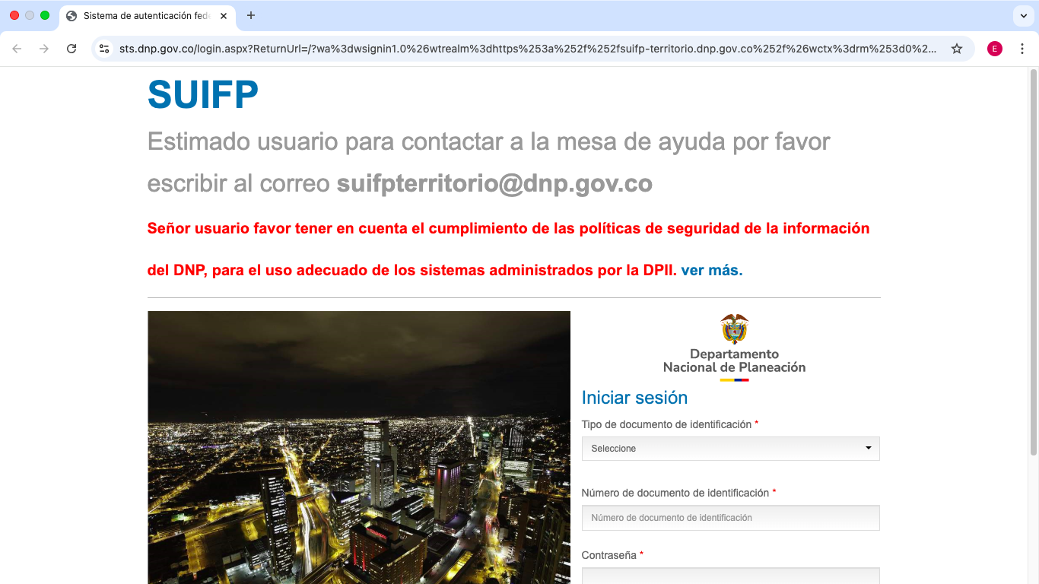The image size is (1039, 584).
Task: Click the Contraseña password field
Action: pos(730,576)
